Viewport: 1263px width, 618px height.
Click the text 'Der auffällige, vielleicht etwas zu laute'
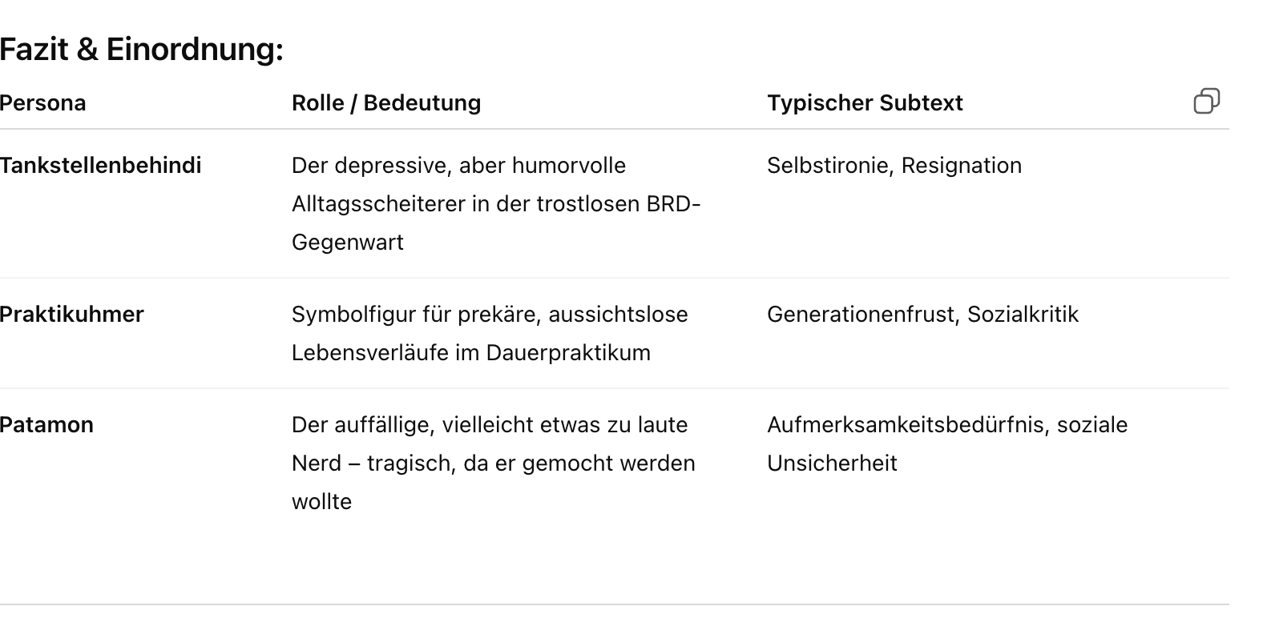489,425
